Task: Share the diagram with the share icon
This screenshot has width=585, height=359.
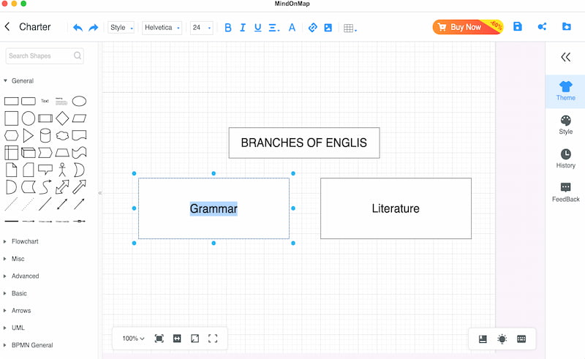Action: (542, 26)
